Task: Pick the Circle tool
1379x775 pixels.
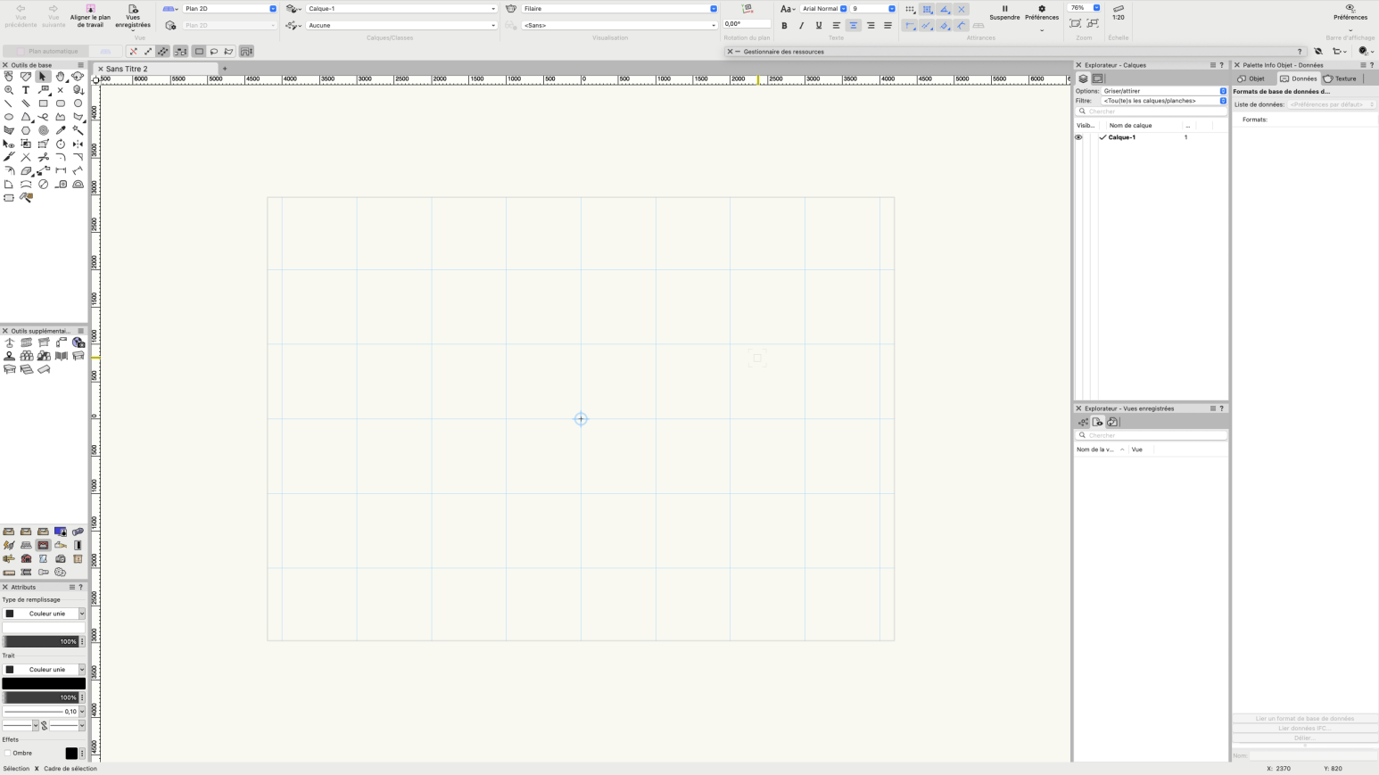Action: 78,103
